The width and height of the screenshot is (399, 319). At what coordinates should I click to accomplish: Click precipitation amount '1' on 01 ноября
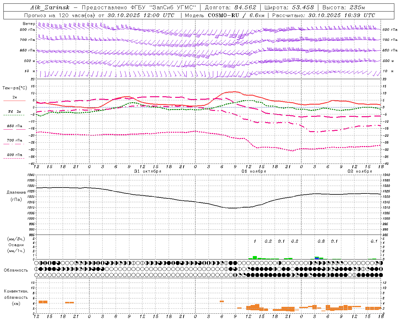(x=255, y=241)
